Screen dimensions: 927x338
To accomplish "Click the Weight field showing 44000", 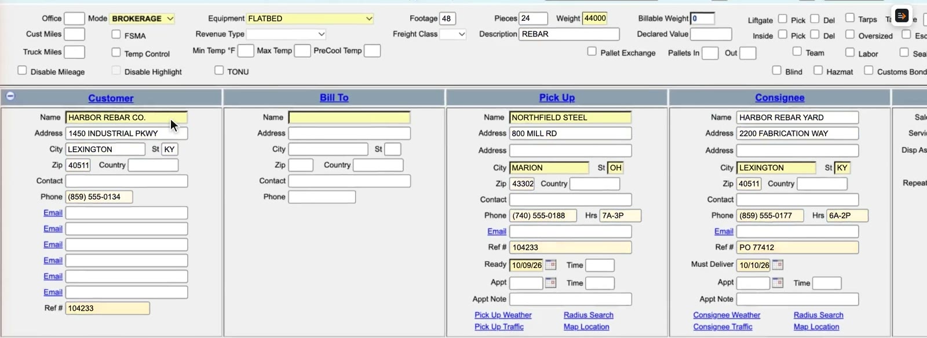I will coord(595,19).
